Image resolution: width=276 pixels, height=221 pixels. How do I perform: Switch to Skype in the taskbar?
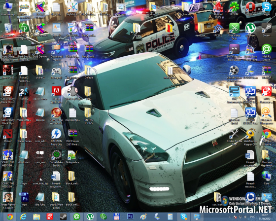pos(183,217)
